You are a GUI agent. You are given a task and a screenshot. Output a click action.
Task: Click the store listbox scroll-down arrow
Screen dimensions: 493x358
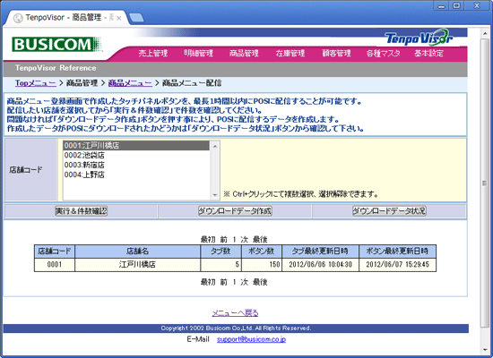point(215,195)
